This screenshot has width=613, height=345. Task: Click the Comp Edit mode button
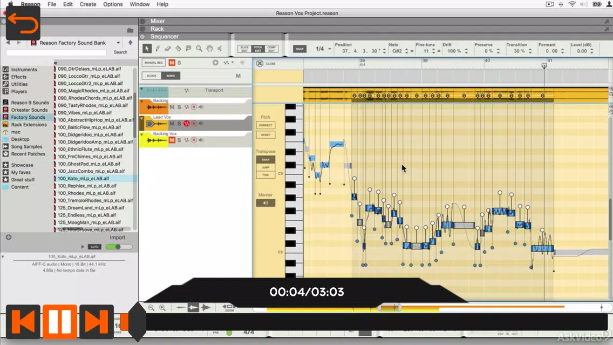(x=272, y=49)
